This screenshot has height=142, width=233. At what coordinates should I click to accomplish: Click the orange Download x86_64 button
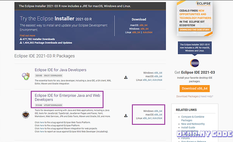(195, 89)
